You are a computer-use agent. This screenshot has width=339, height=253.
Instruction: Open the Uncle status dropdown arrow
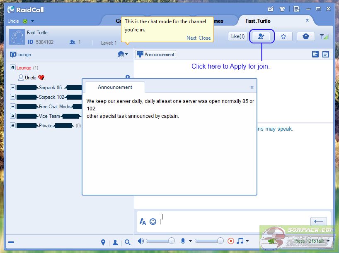[x=32, y=21]
